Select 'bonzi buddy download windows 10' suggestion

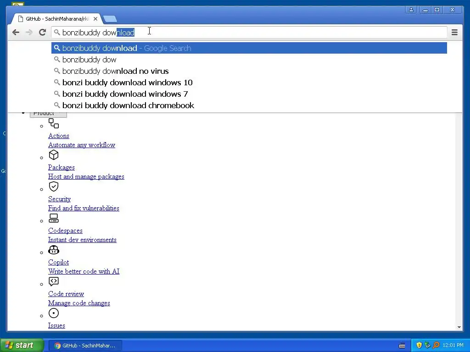[x=249, y=82]
